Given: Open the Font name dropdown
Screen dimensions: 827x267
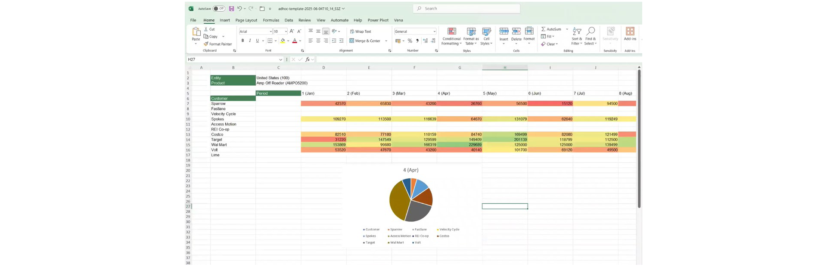Looking at the screenshot, I should [x=270, y=31].
